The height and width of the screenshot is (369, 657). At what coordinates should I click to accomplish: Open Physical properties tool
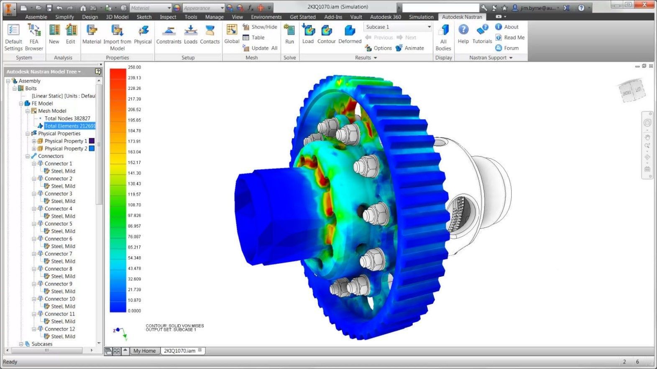tap(143, 34)
